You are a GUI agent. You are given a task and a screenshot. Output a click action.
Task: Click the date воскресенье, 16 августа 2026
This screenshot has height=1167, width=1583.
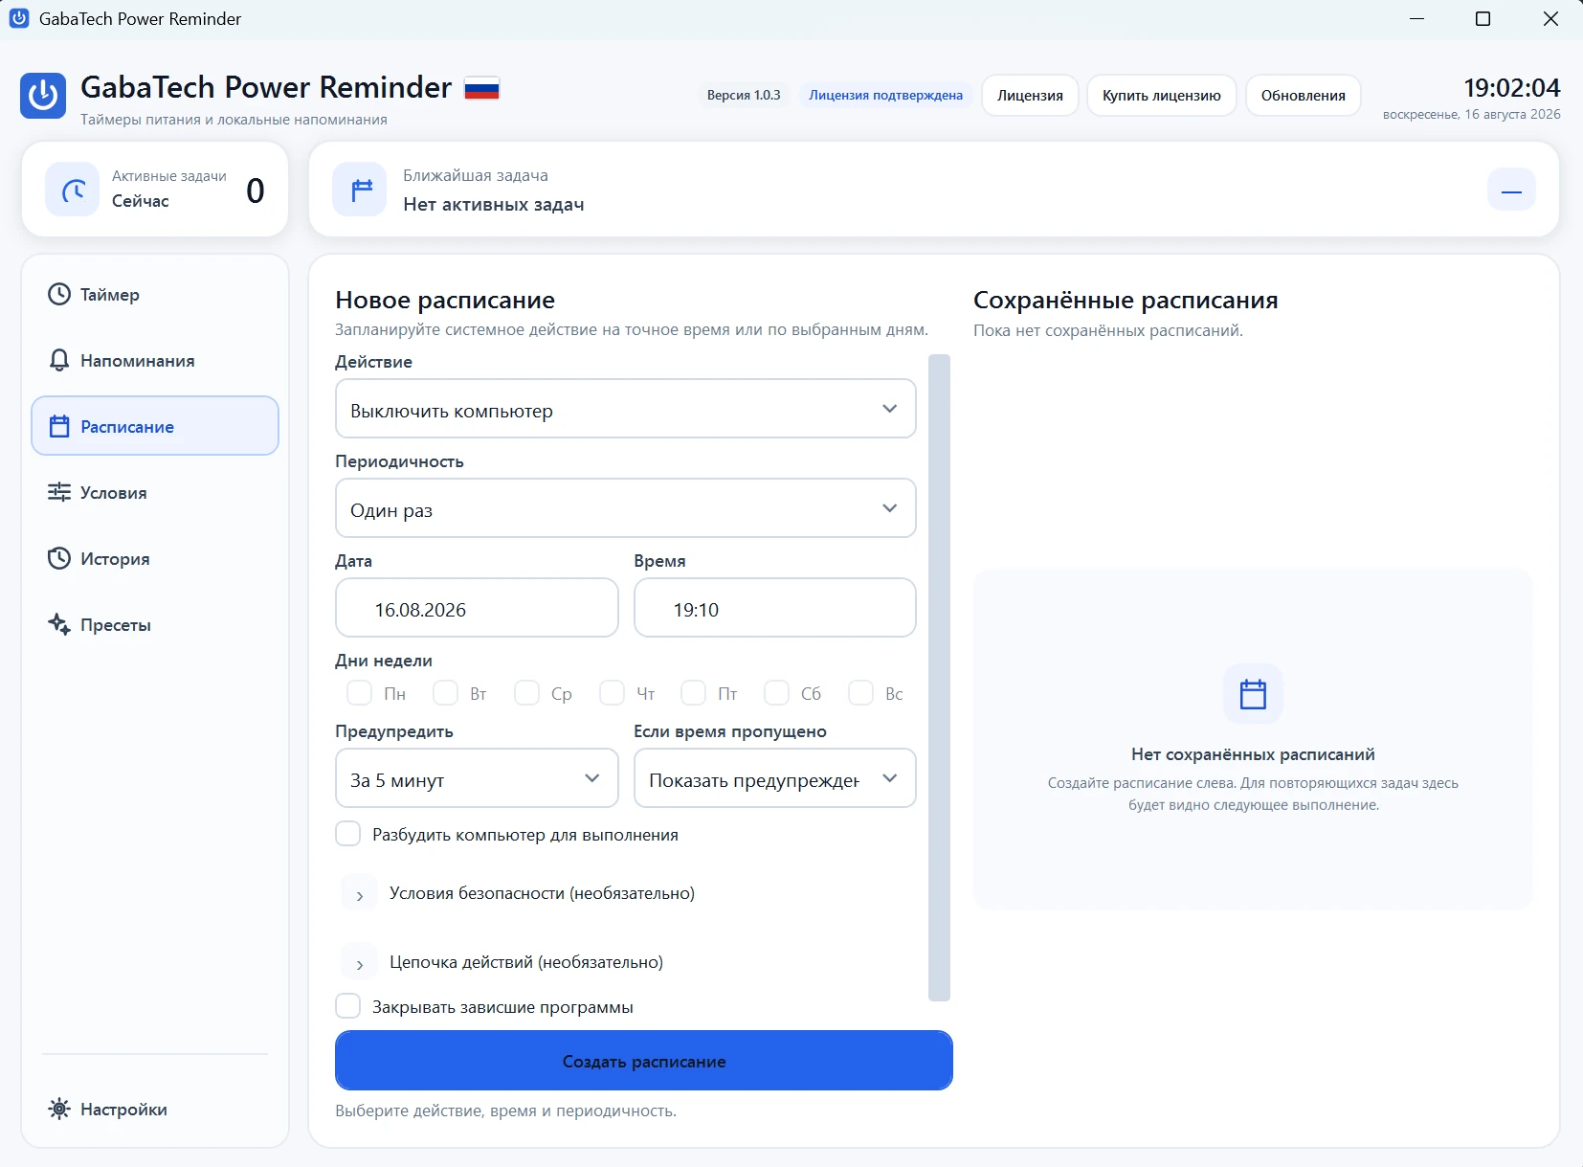point(1472,114)
